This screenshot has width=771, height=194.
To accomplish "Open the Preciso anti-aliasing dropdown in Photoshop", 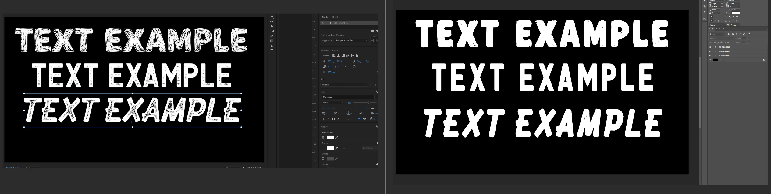I will (x=735, y=25).
